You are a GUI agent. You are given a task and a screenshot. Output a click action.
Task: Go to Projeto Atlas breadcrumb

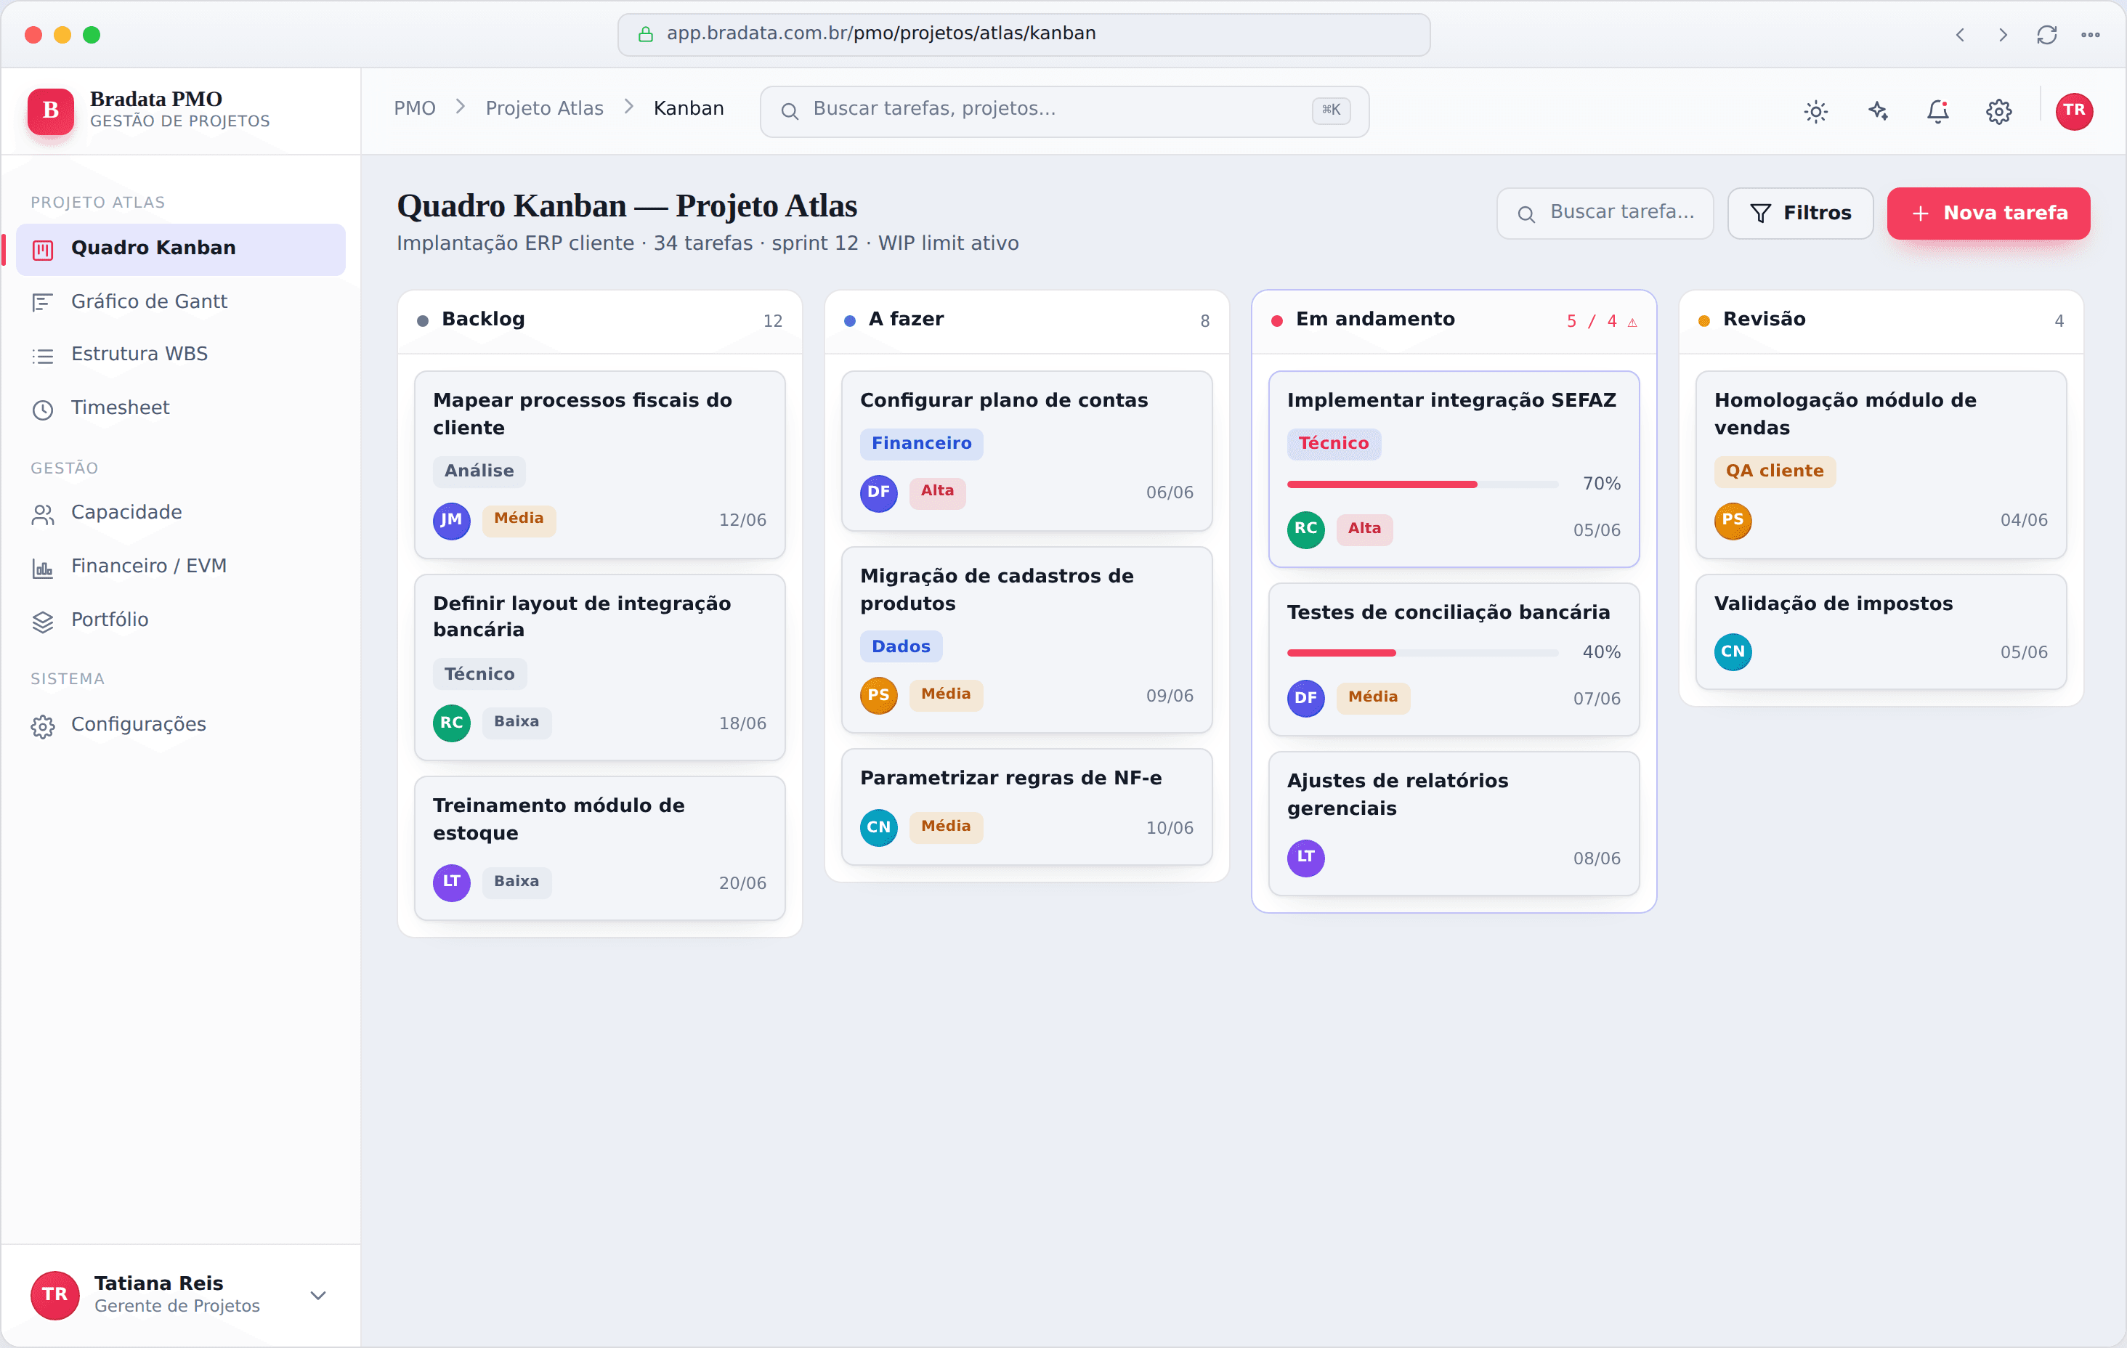(x=544, y=109)
